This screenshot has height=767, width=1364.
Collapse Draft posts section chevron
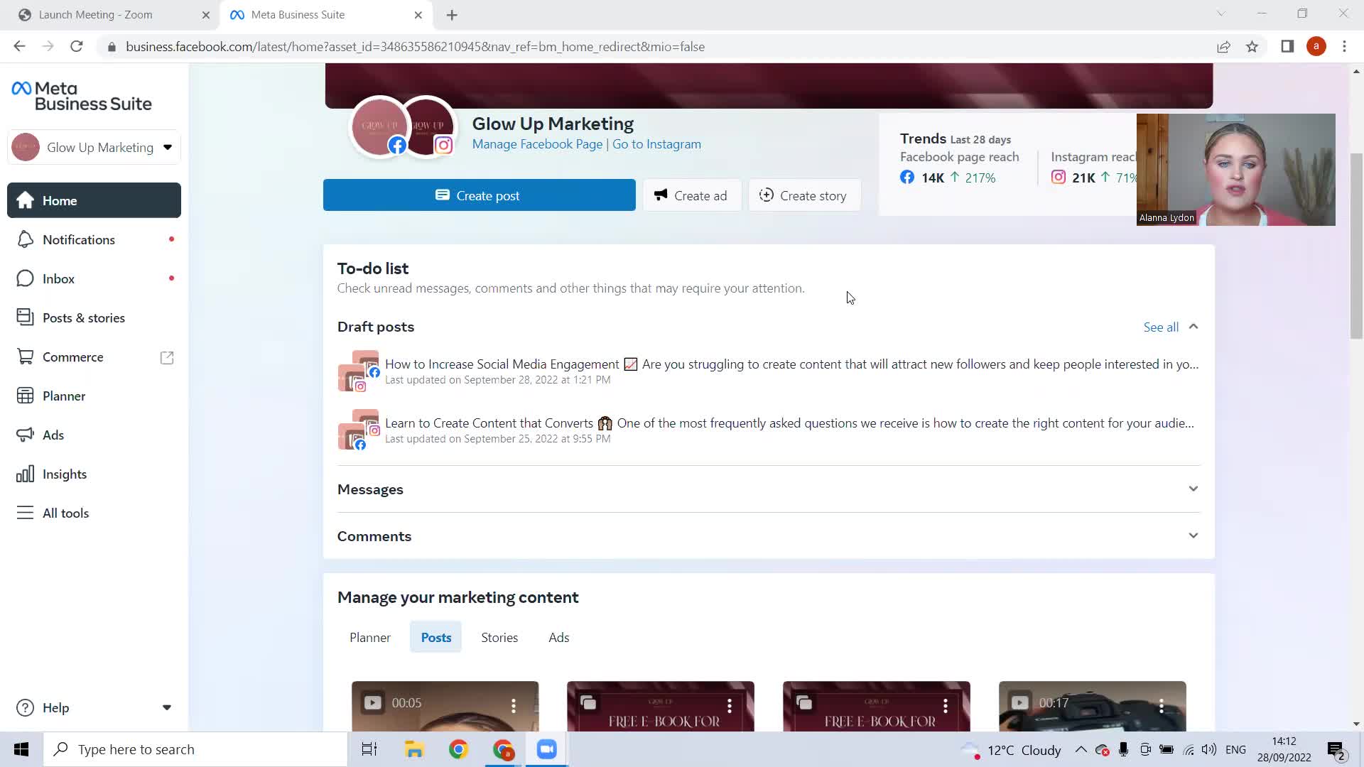(x=1193, y=327)
